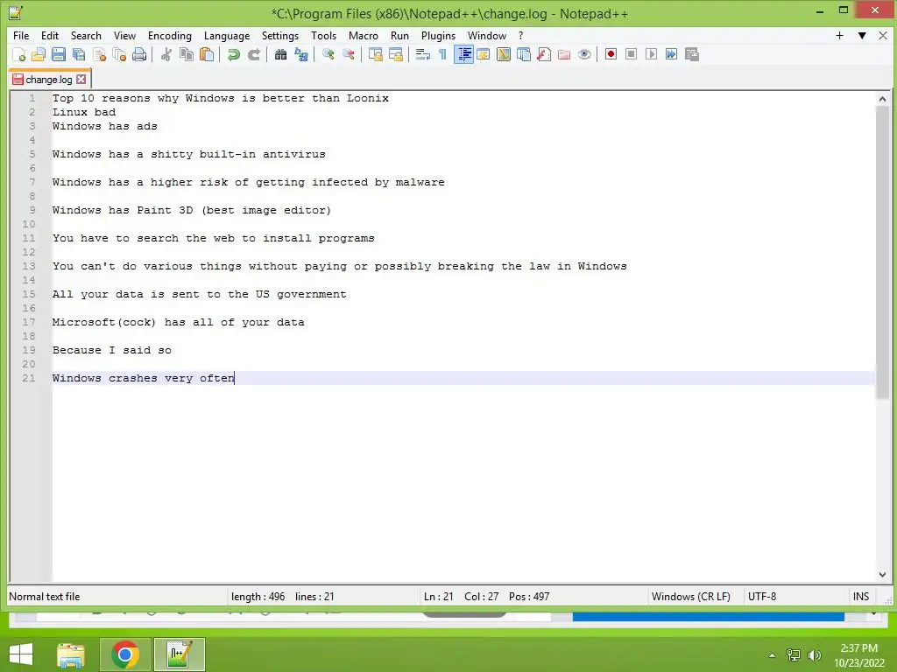Screen dimensions: 897x672
Task: Toggle file monitoring with the eye icon
Action: pos(584,54)
